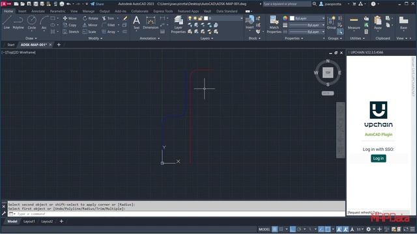
Task: Open new drawing tab with plus button
Action: [59, 45]
